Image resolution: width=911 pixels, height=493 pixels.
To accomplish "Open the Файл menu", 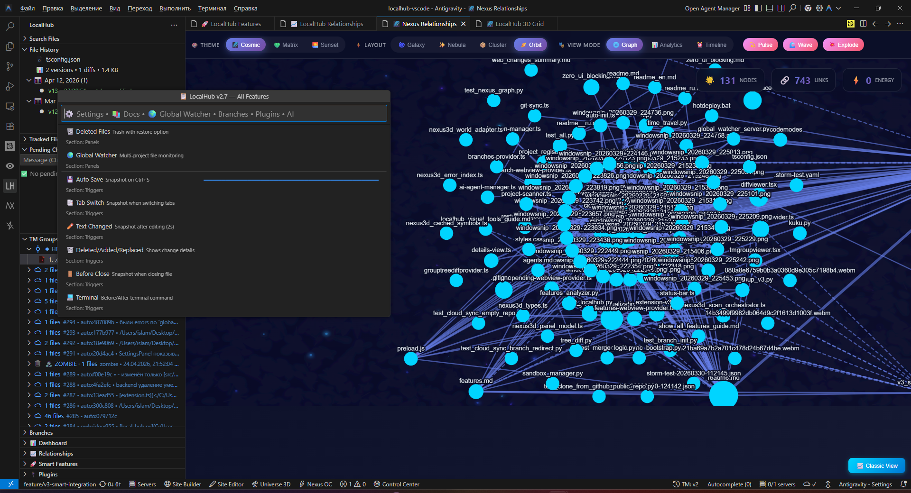I will coord(28,8).
